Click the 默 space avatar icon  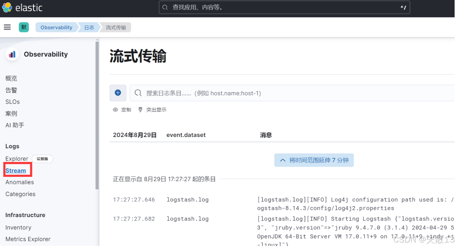[23, 27]
